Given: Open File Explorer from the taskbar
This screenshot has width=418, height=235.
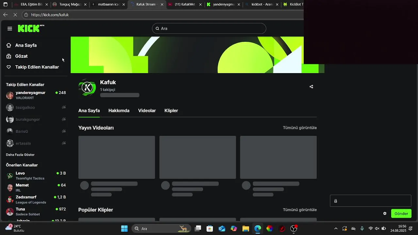Looking at the screenshot, I should pyautogui.click(x=246, y=228).
